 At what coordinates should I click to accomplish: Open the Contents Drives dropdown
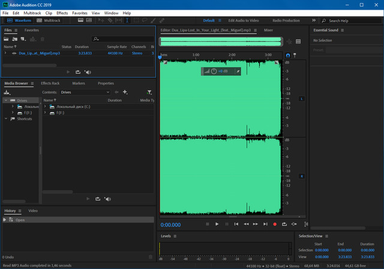pyautogui.click(x=85, y=92)
